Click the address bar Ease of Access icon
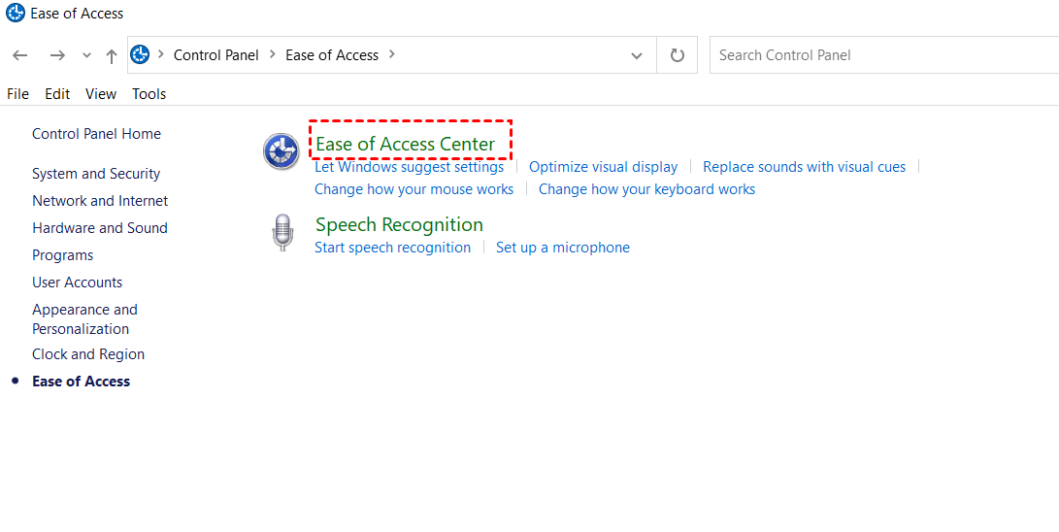This screenshot has width=1059, height=532. pyautogui.click(x=140, y=54)
